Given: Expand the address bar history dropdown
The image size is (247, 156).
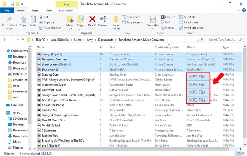Looking at the screenshot, I should pos(198,40).
